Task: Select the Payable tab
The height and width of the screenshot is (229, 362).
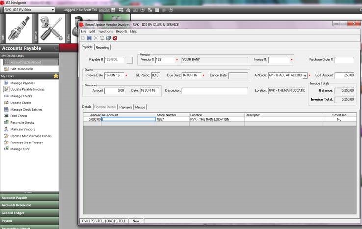Action: click(x=87, y=47)
